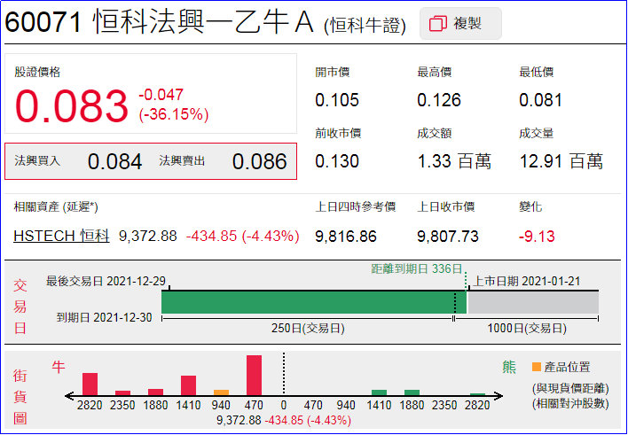
Task: Select the 成交額 value 1.33 百萬
Action: tap(454, 161)
